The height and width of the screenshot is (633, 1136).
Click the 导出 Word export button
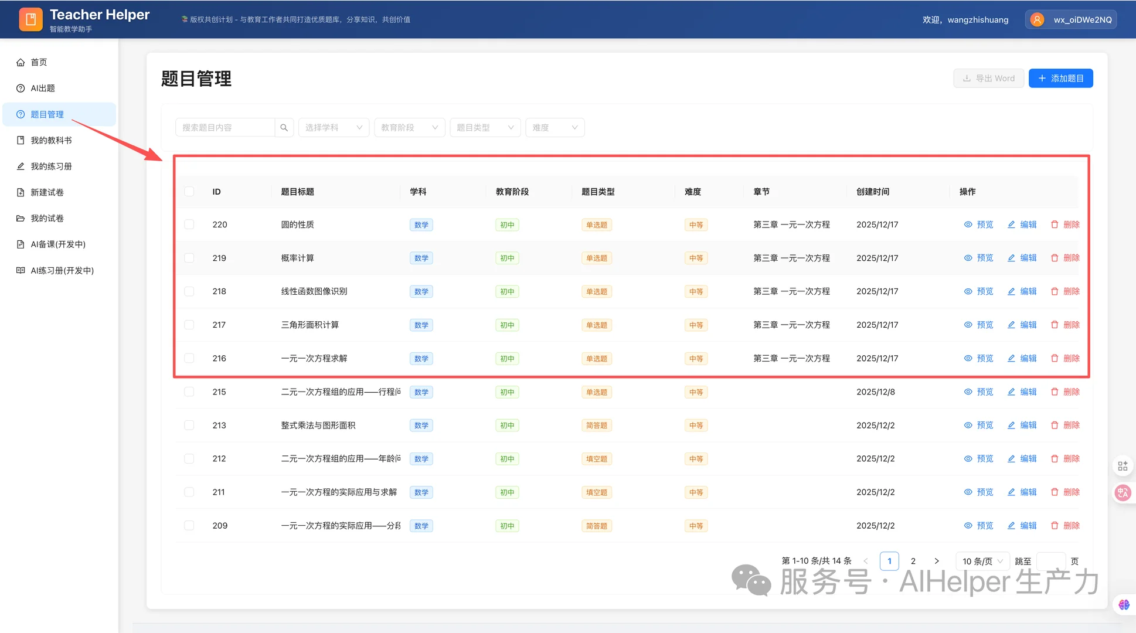tap(988, 78)
